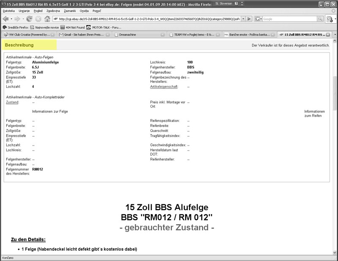Open the MOTOR-TALK forum bookmark
This screenshot has height=261, width=338.
coord(104,27)
